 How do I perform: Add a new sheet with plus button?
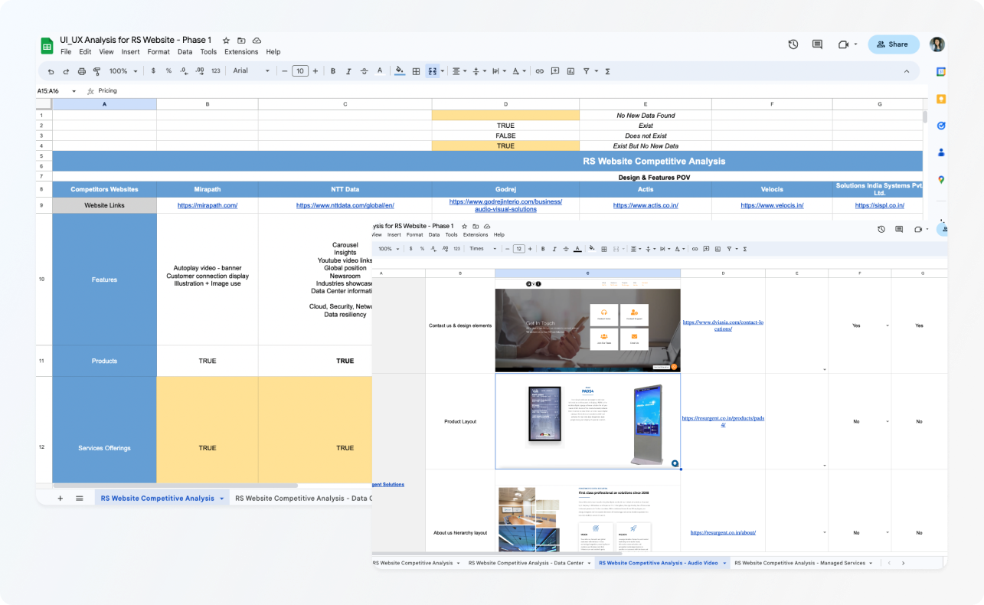tap(60, 498)
